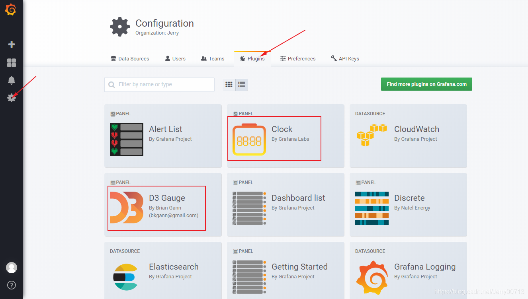Click the Grafana logo in the sidebar

pos(11,10)
